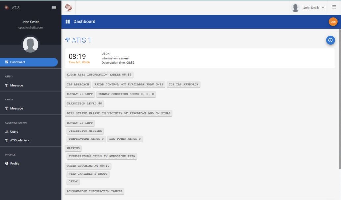Open Dashboard in the sidebar
Screen dimensions: 341x200
tap(29, 62)
